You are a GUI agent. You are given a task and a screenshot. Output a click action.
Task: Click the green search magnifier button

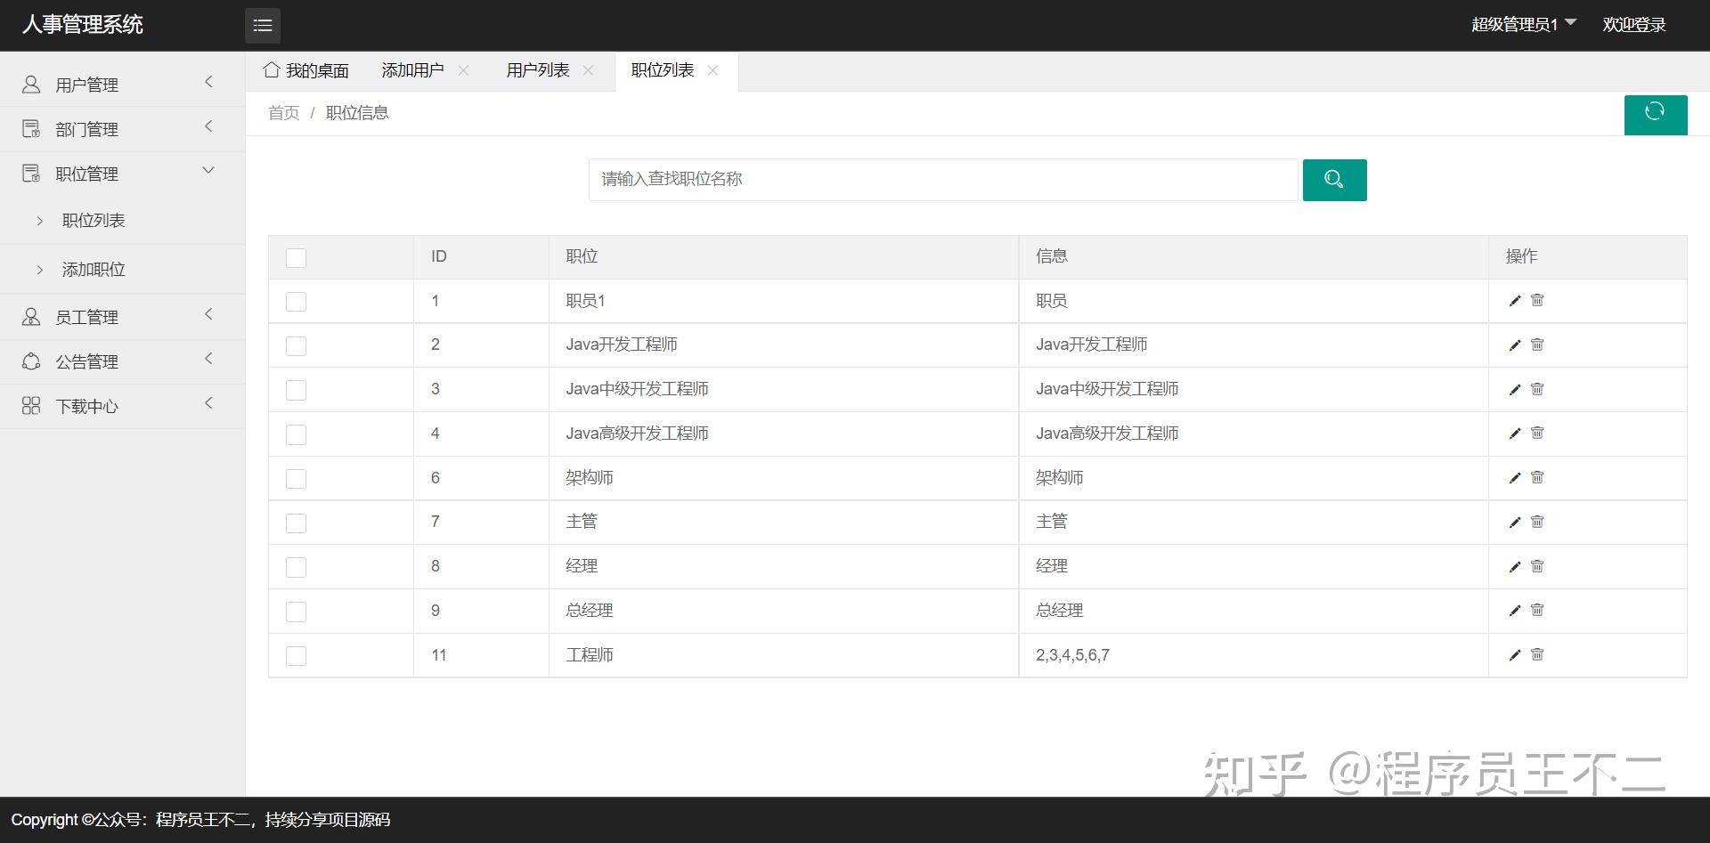click(1334, 180)
